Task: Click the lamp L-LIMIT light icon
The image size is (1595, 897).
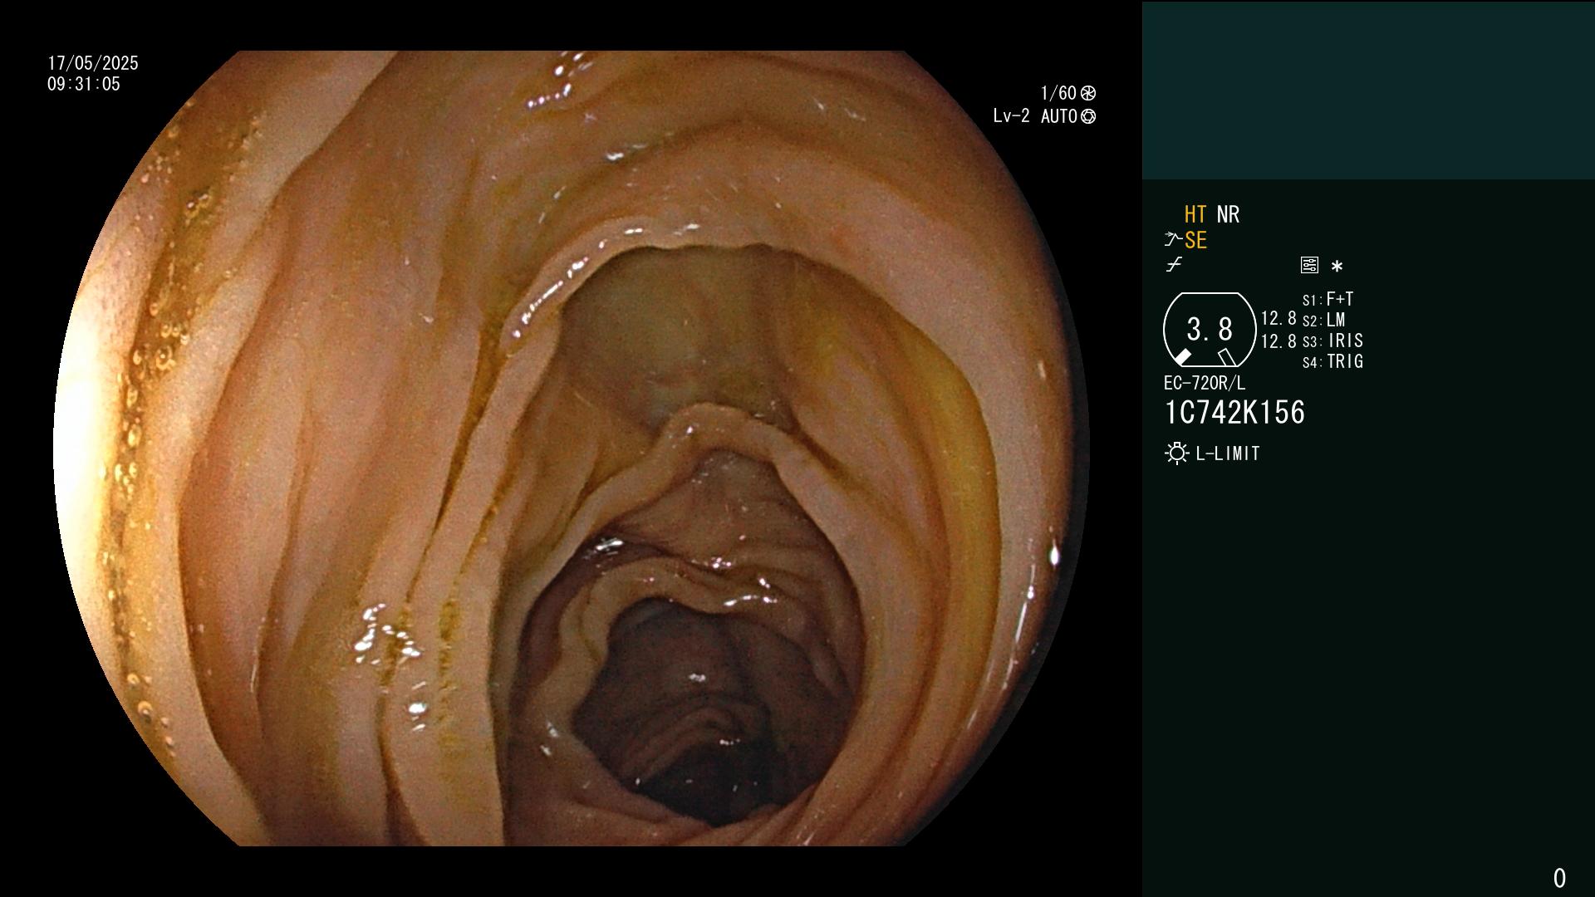Action: 1176,453
